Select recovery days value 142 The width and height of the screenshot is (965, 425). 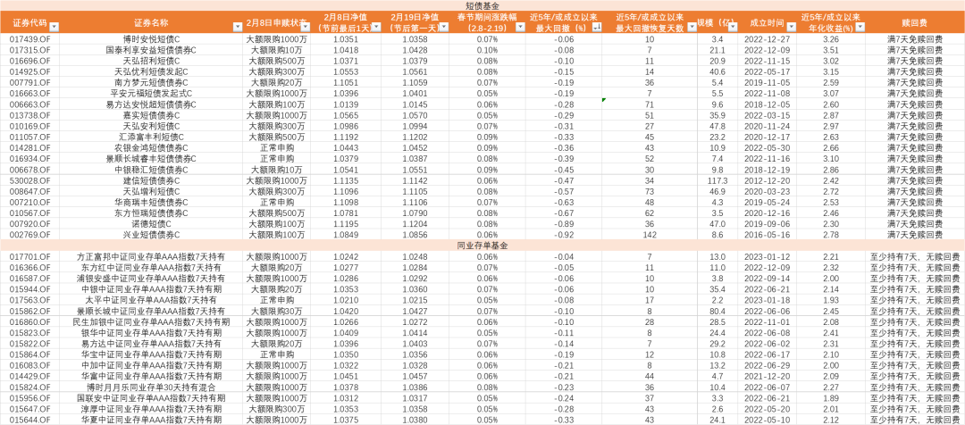650,234
